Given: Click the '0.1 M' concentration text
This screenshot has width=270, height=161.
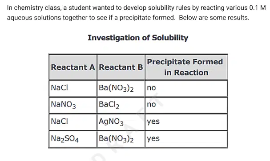Looking at the screenshot, I should pos(258,8).
